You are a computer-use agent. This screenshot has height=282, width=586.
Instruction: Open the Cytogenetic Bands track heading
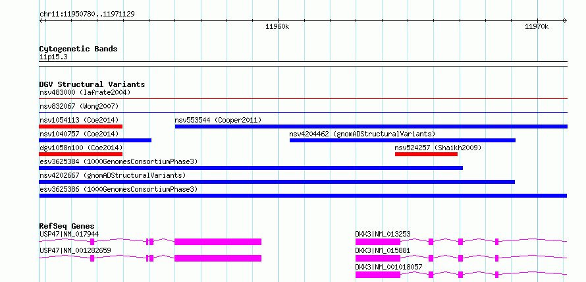(x=78, y=49)
